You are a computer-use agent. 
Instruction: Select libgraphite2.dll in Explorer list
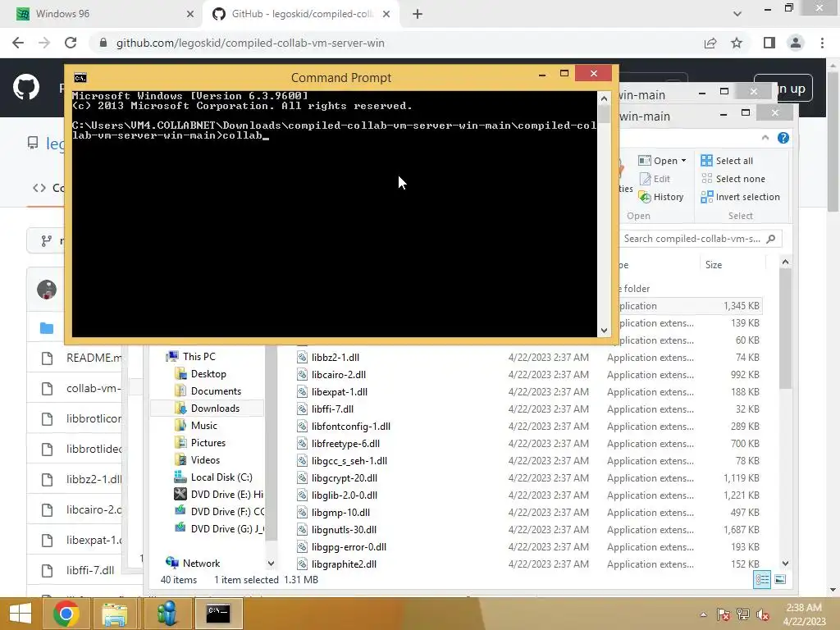point(344,564)
